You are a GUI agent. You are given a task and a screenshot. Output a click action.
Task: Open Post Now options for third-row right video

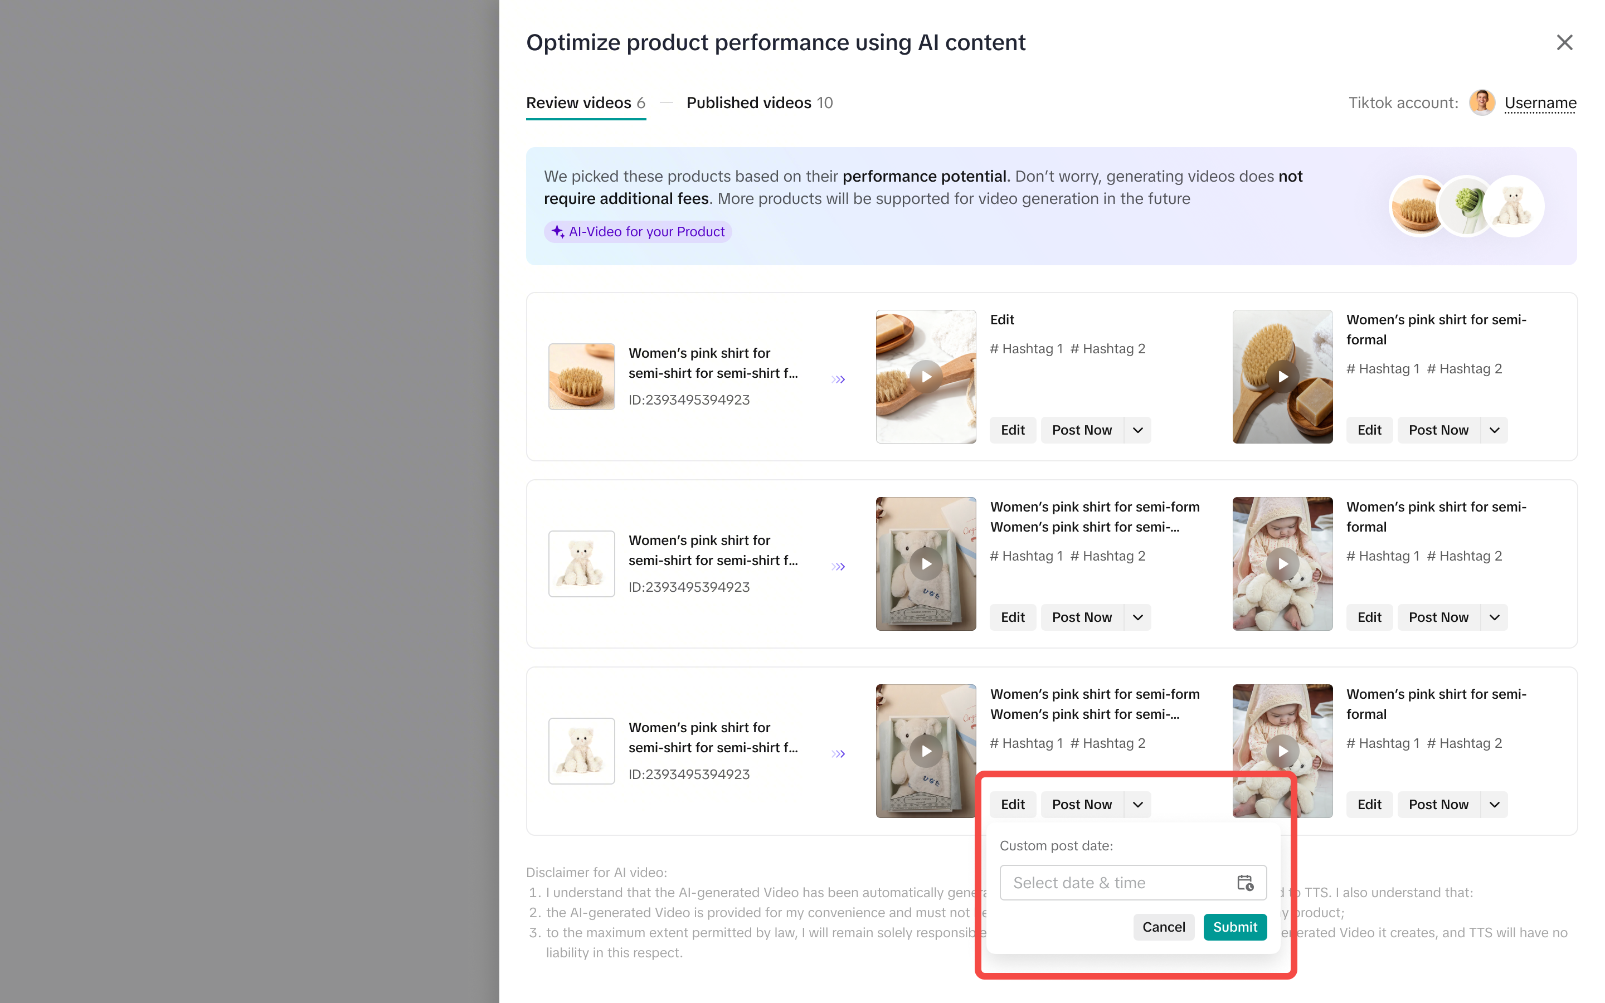coord(1494,804)
